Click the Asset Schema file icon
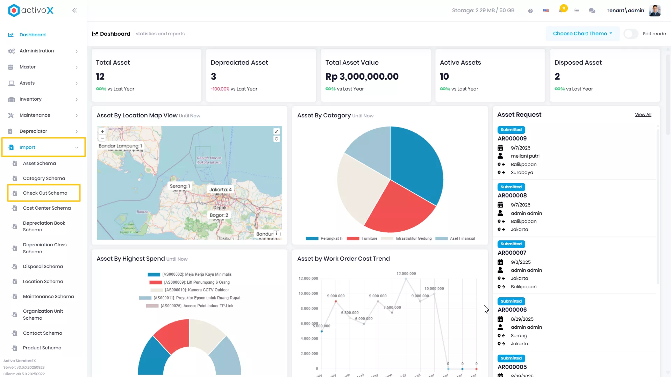The image size is (671, 377). pyautogui.click(x=14, y=164)
